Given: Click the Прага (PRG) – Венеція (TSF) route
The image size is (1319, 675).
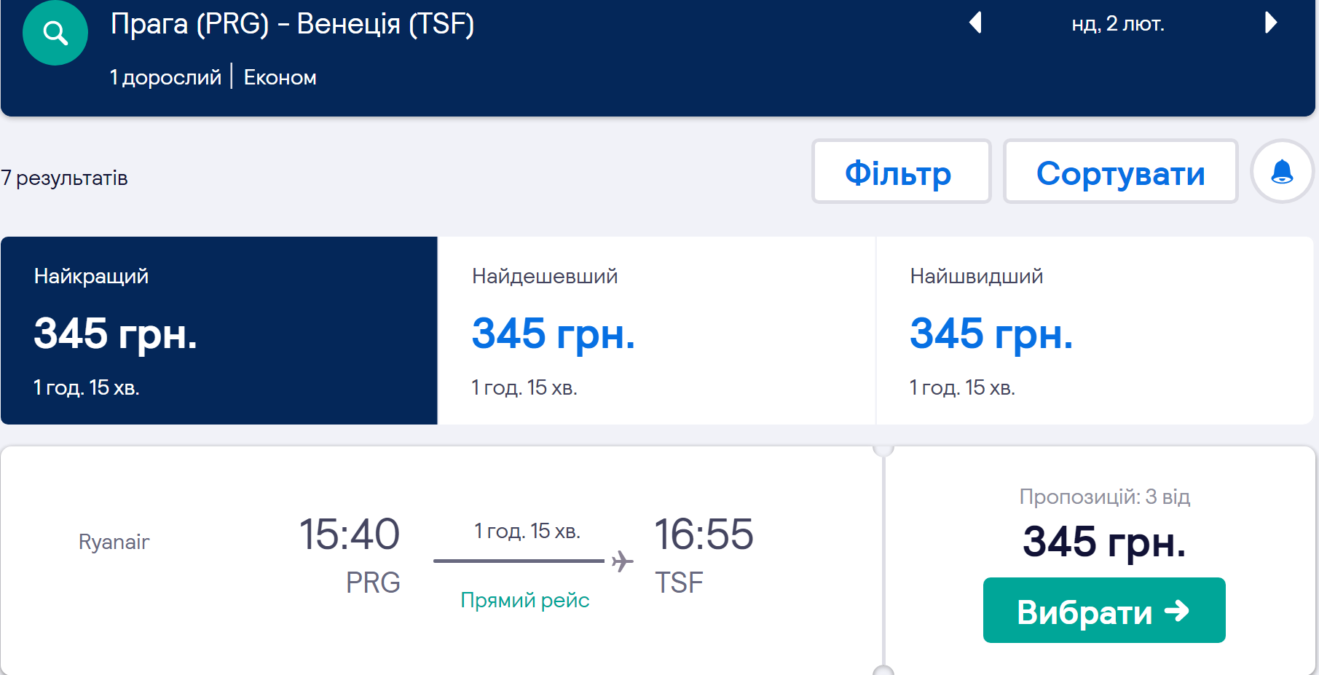Looking at the screenshot, I should point(292,24).
